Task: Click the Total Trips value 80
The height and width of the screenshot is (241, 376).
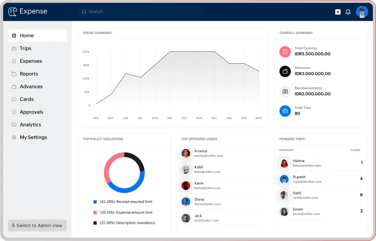Action: [x=297, y=114]
